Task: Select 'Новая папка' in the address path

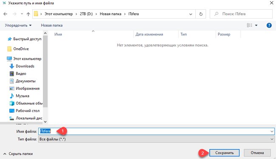Action: point(110,14)
